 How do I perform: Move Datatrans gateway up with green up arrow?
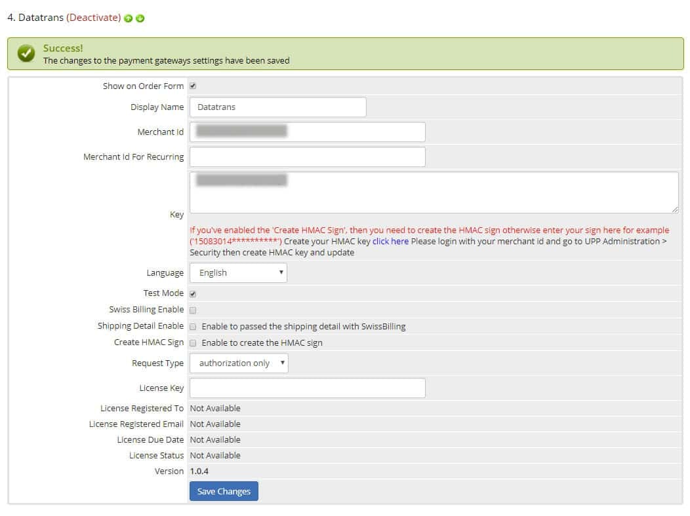(x=128, y=18)
